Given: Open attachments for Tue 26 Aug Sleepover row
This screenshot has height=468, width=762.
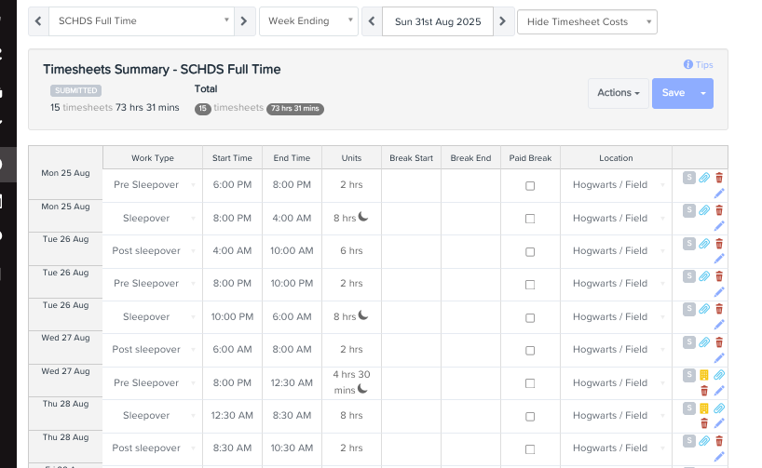Looking at the screenshot, I should (x=704, y=309).
